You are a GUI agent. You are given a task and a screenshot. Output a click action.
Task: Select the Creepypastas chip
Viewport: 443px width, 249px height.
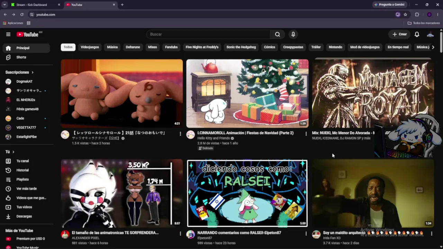coord(293,47)
